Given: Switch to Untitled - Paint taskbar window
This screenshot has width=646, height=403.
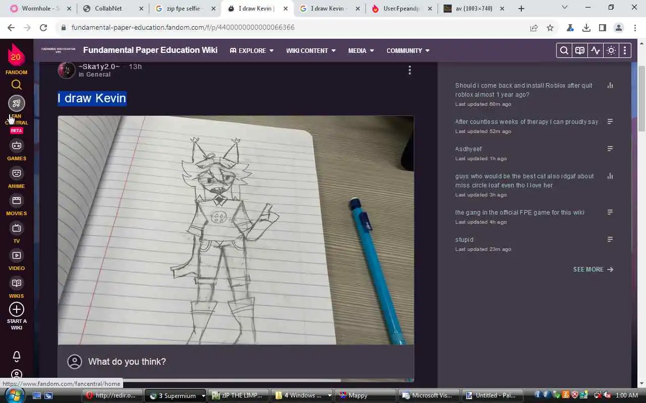Looking at the screenshot, I should (x=492, y=395).
